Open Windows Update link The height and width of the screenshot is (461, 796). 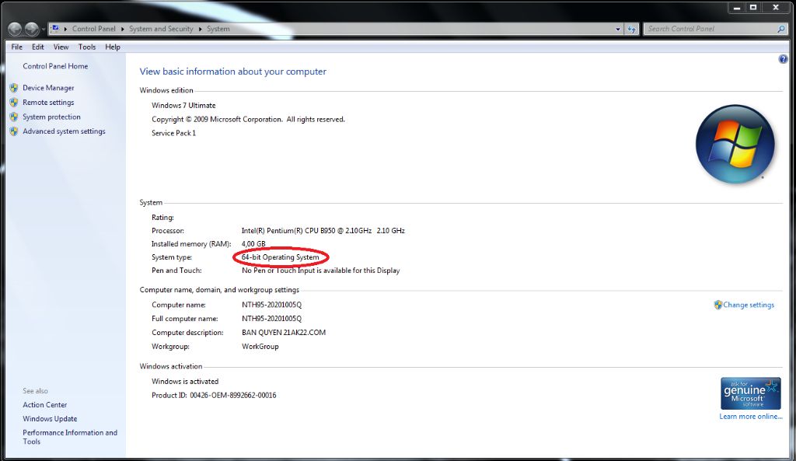pos(50,419)
